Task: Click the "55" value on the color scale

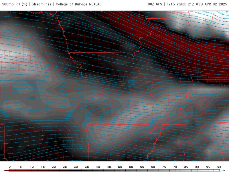Action: click(131, 167)
